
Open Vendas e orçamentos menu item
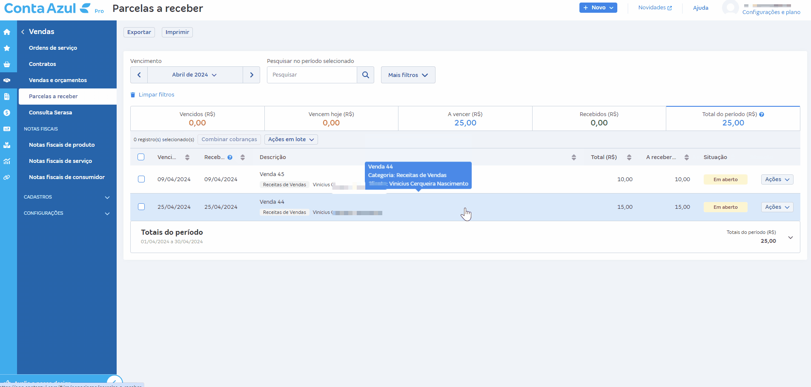tap(58, 80)
